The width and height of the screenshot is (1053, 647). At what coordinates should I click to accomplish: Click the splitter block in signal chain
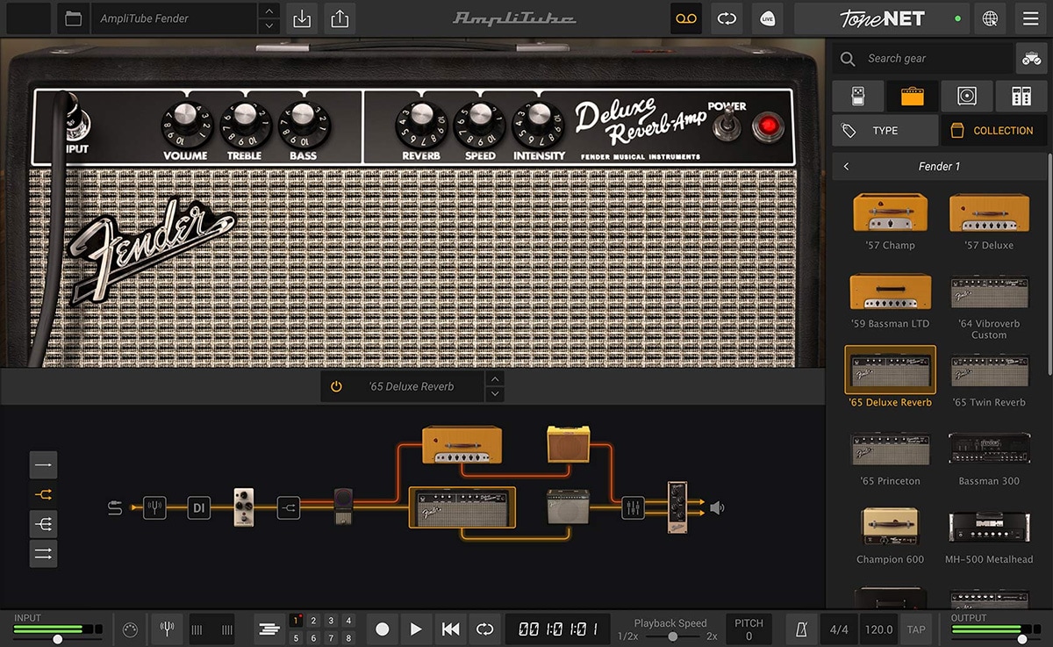point(289,507)
